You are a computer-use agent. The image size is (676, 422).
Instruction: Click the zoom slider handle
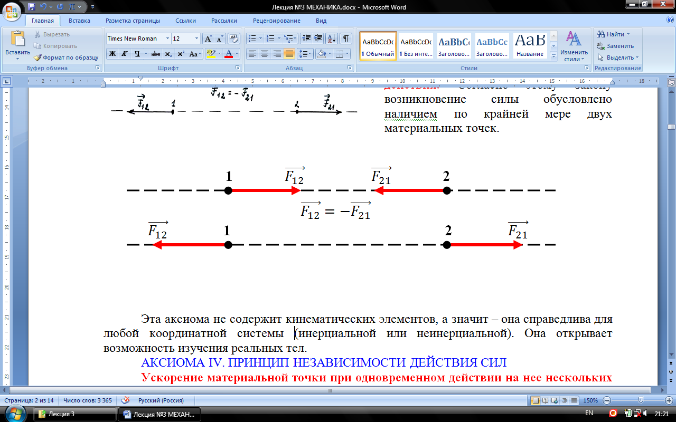click(640, 400)
